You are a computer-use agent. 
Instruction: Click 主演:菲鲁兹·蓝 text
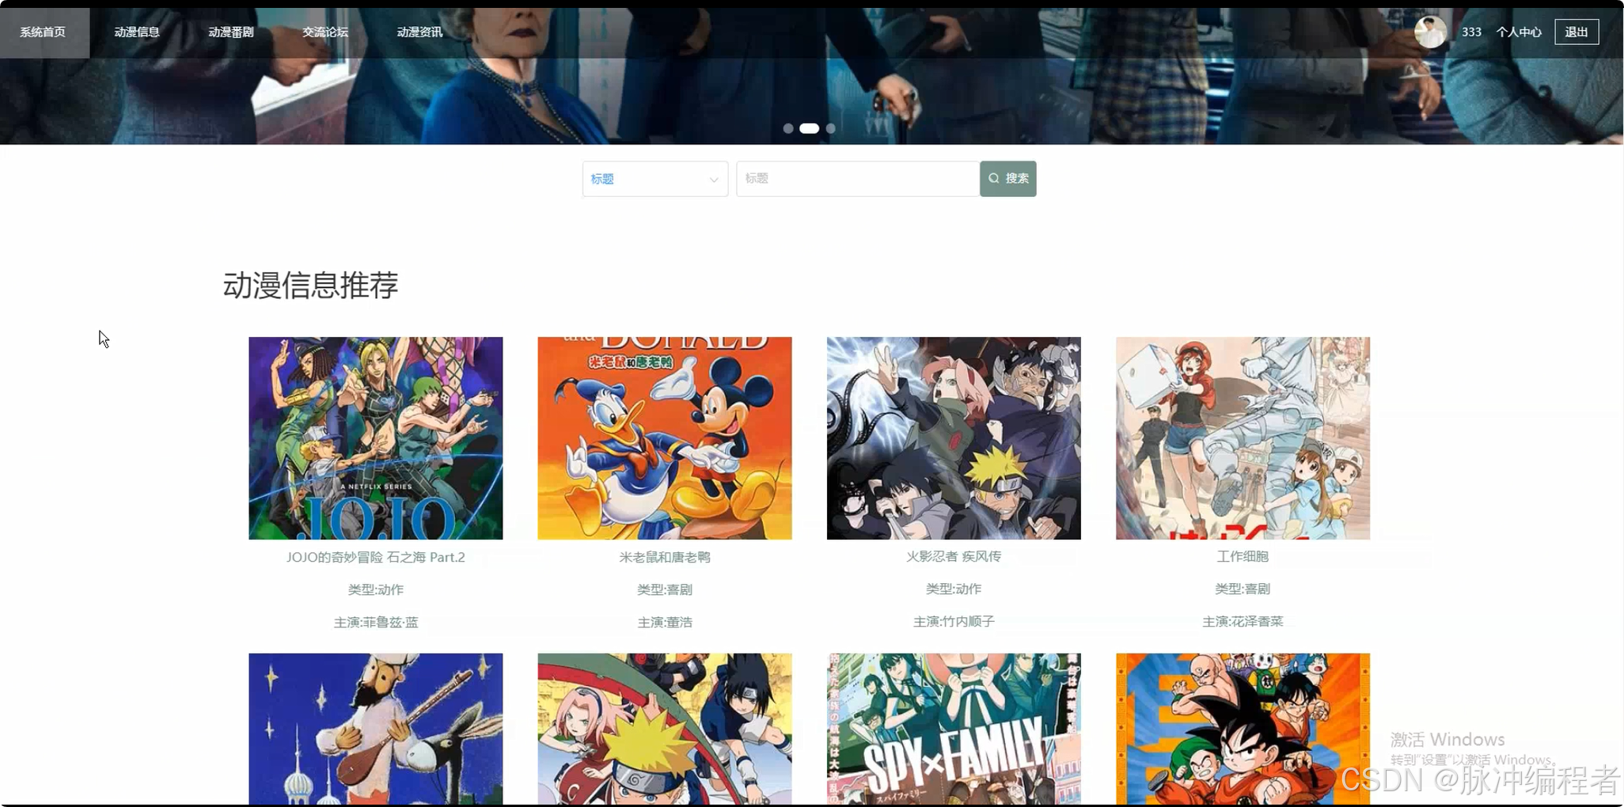pos(375,623)
